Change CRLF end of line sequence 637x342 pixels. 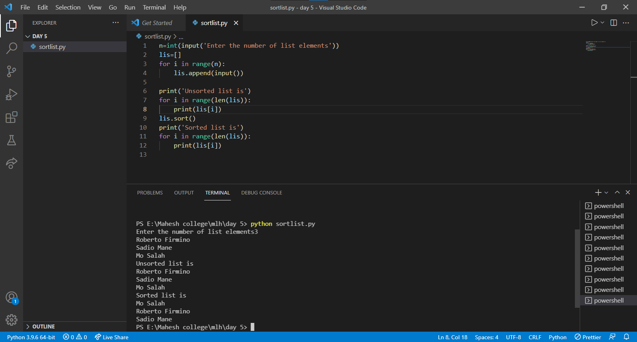click(535, 337)
